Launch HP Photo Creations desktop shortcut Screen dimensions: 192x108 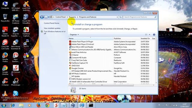coord(16,19)
